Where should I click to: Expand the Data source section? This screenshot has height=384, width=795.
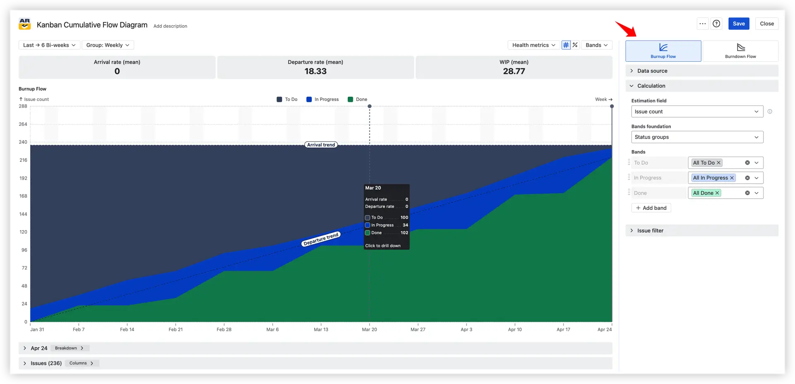point(702,71)
